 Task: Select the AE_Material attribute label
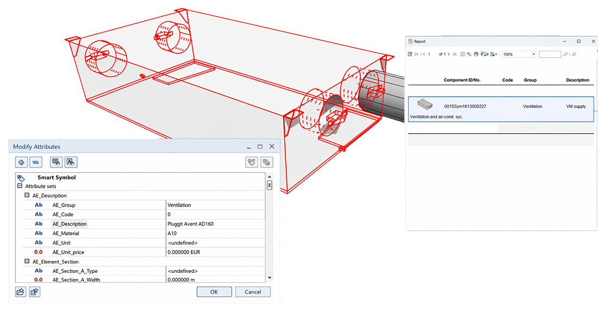[x=66, y=233]
